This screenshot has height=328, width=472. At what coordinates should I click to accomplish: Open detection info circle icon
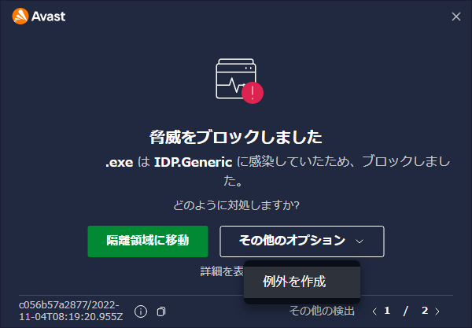coord(141,311)
